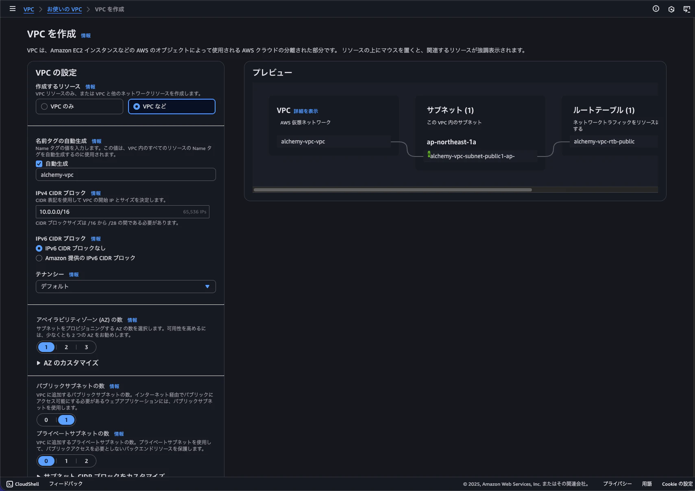This screenshot has width=695, height=491.
Task: Click the name tag field alchemy-vpc
Action: click(126, 175)
